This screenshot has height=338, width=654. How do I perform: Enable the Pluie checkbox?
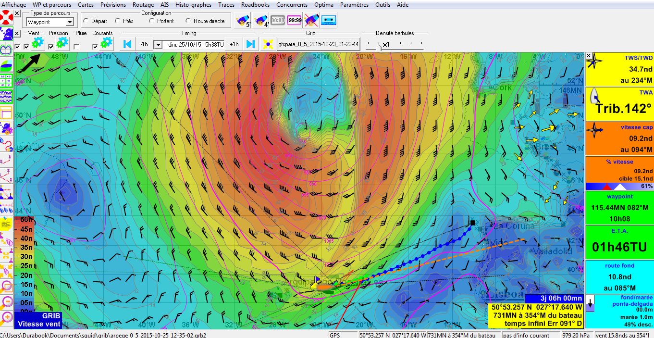click(x=76, y=47)
